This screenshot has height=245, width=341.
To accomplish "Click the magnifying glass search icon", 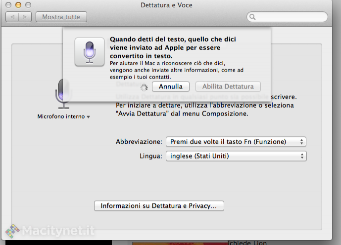I will pyautogui.click(x=253, y=17).
